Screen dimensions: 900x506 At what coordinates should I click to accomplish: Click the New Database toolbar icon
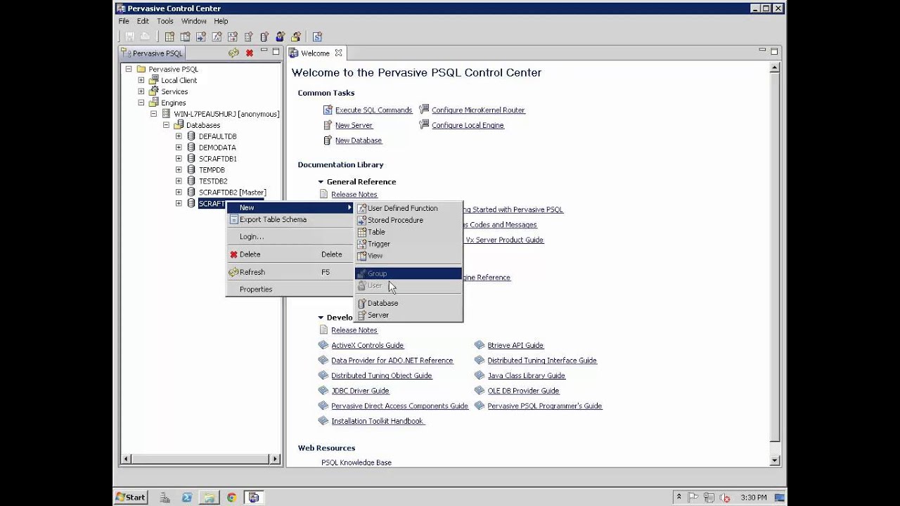coord(264,37)
